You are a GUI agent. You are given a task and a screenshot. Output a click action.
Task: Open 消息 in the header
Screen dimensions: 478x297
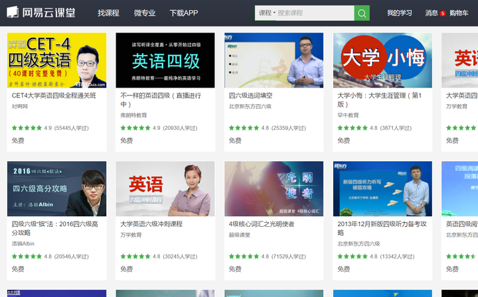click(x=432, y=13)
